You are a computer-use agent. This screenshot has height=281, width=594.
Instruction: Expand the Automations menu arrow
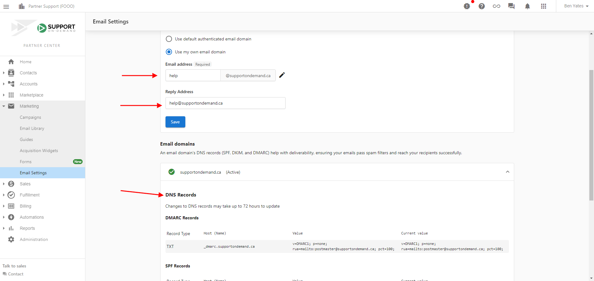4,217
